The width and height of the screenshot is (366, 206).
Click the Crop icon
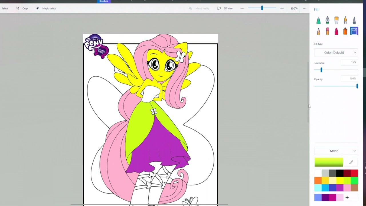pyautogui.click(x=18, y=8)
